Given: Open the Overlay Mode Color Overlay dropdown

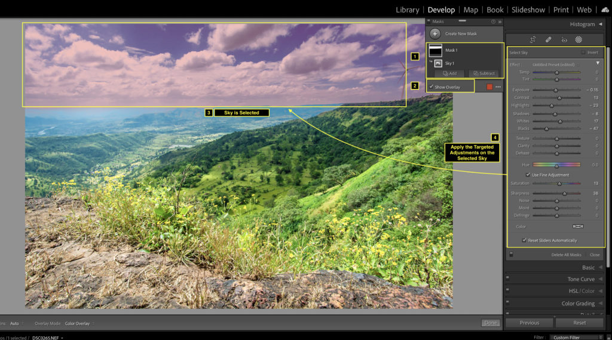Looking at the screenshot, I should point(79,323).
